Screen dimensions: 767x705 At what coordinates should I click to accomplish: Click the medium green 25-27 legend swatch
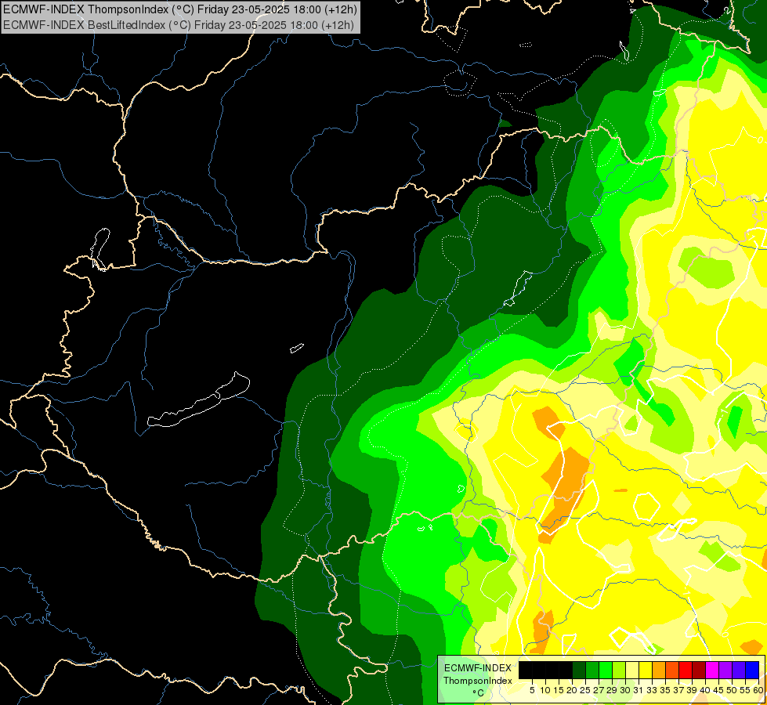coord(592,670)
